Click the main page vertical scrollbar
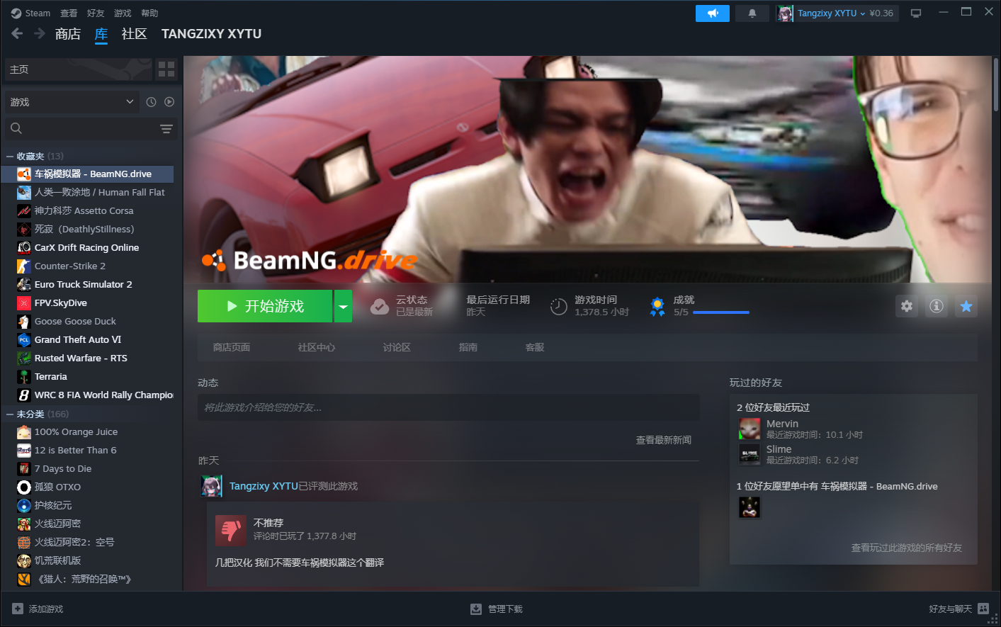1001x627 pixels. coord(995,85)
